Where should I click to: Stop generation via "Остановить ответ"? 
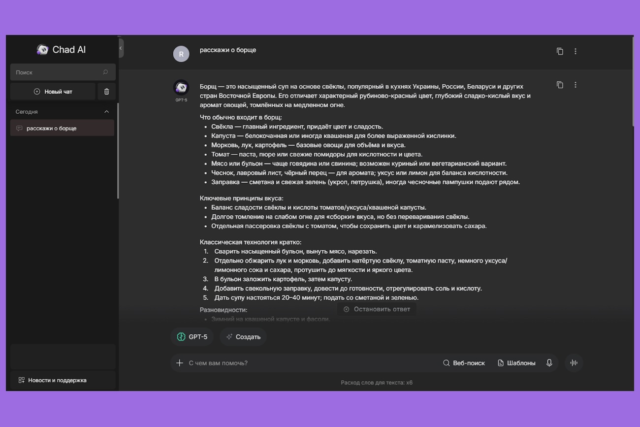(x=377, y=309)
